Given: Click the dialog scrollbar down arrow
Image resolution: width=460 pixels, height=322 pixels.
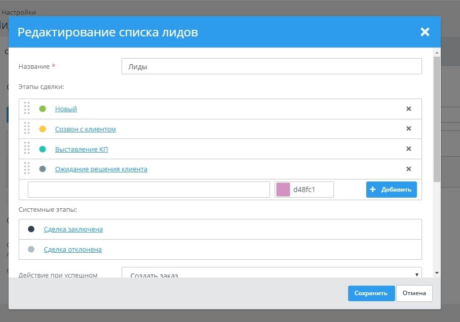Looking at the screenshot, I should pyautogui.click(x=437, y=273).
